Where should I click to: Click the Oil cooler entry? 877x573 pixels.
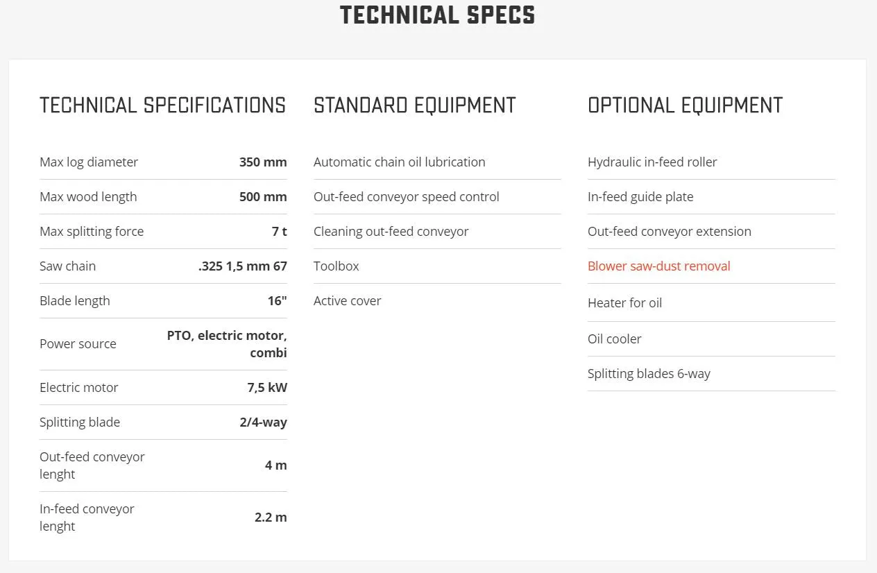pyautogui.click(x=614, y=339)
